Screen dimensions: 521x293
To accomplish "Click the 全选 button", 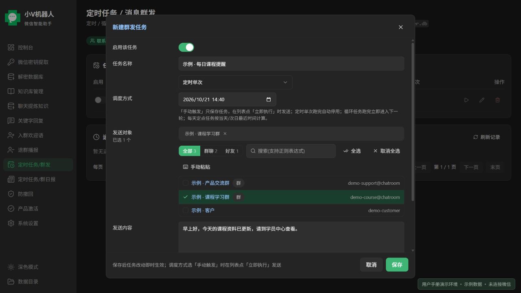I will pyautogui.click(x=352, y=151).
